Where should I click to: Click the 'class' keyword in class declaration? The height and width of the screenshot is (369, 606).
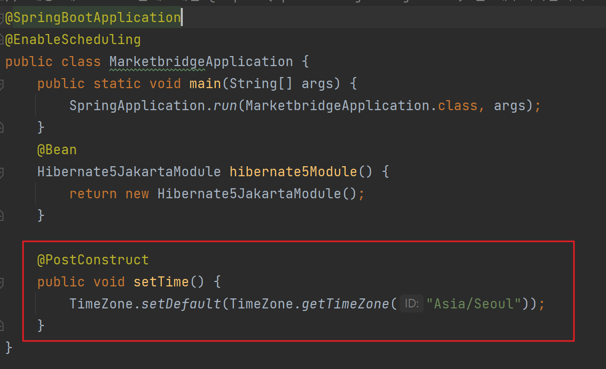81,62
